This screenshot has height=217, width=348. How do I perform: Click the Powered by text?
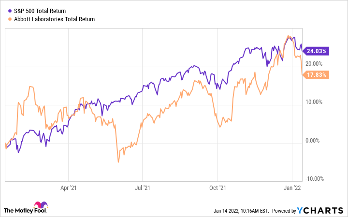click(284, 211)
